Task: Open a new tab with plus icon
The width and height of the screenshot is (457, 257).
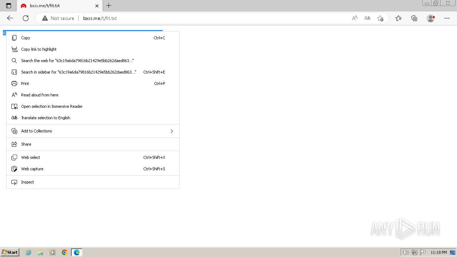Action: [x=109, y=6]
